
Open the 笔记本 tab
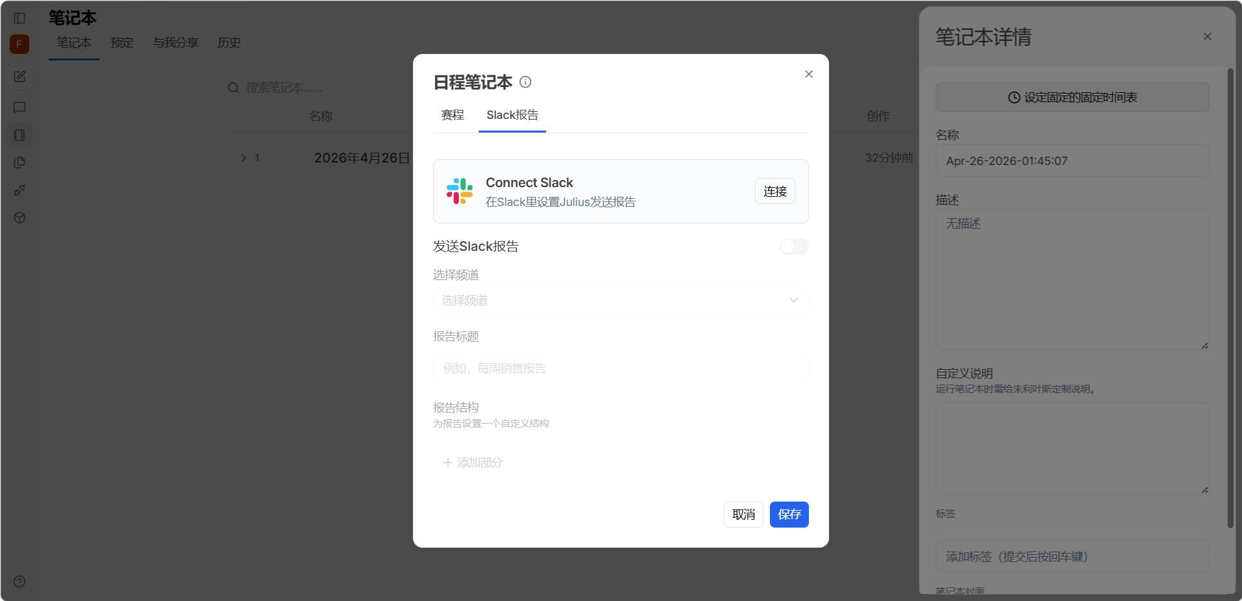tap(74, 43)
